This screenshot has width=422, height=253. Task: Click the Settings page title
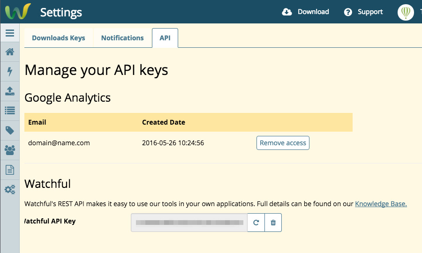point(61,12)
